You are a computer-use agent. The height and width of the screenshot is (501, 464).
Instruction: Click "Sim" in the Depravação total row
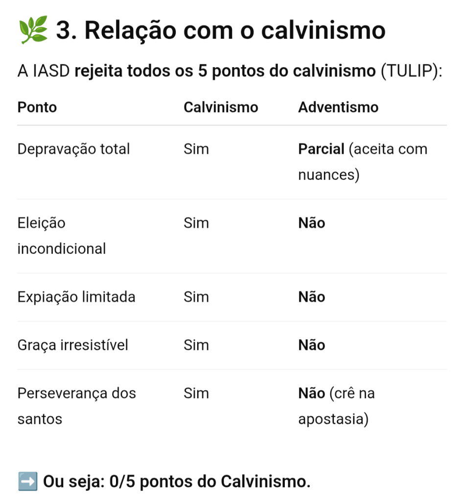[x=196, y=149]
